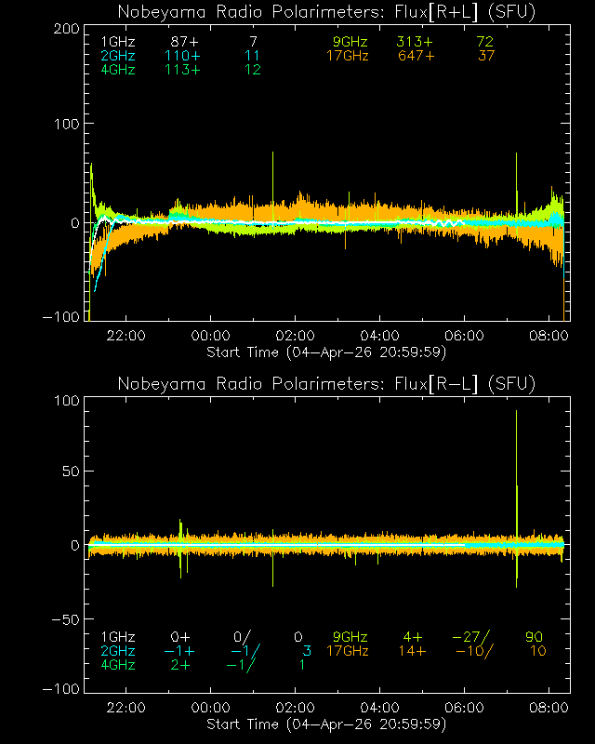Select the 1GHz legend label in top plot

(117, 43)
